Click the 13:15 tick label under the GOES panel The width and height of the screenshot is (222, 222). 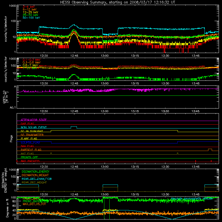pyautogui.click(x=135, y=111)
